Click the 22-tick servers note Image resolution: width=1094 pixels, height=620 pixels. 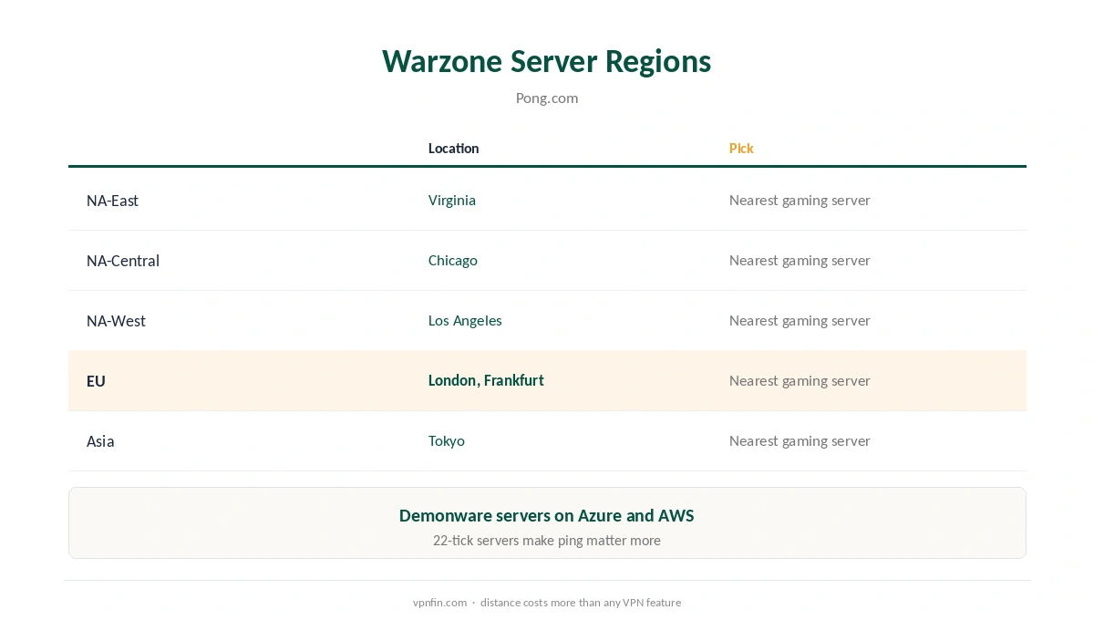[547, 540]
